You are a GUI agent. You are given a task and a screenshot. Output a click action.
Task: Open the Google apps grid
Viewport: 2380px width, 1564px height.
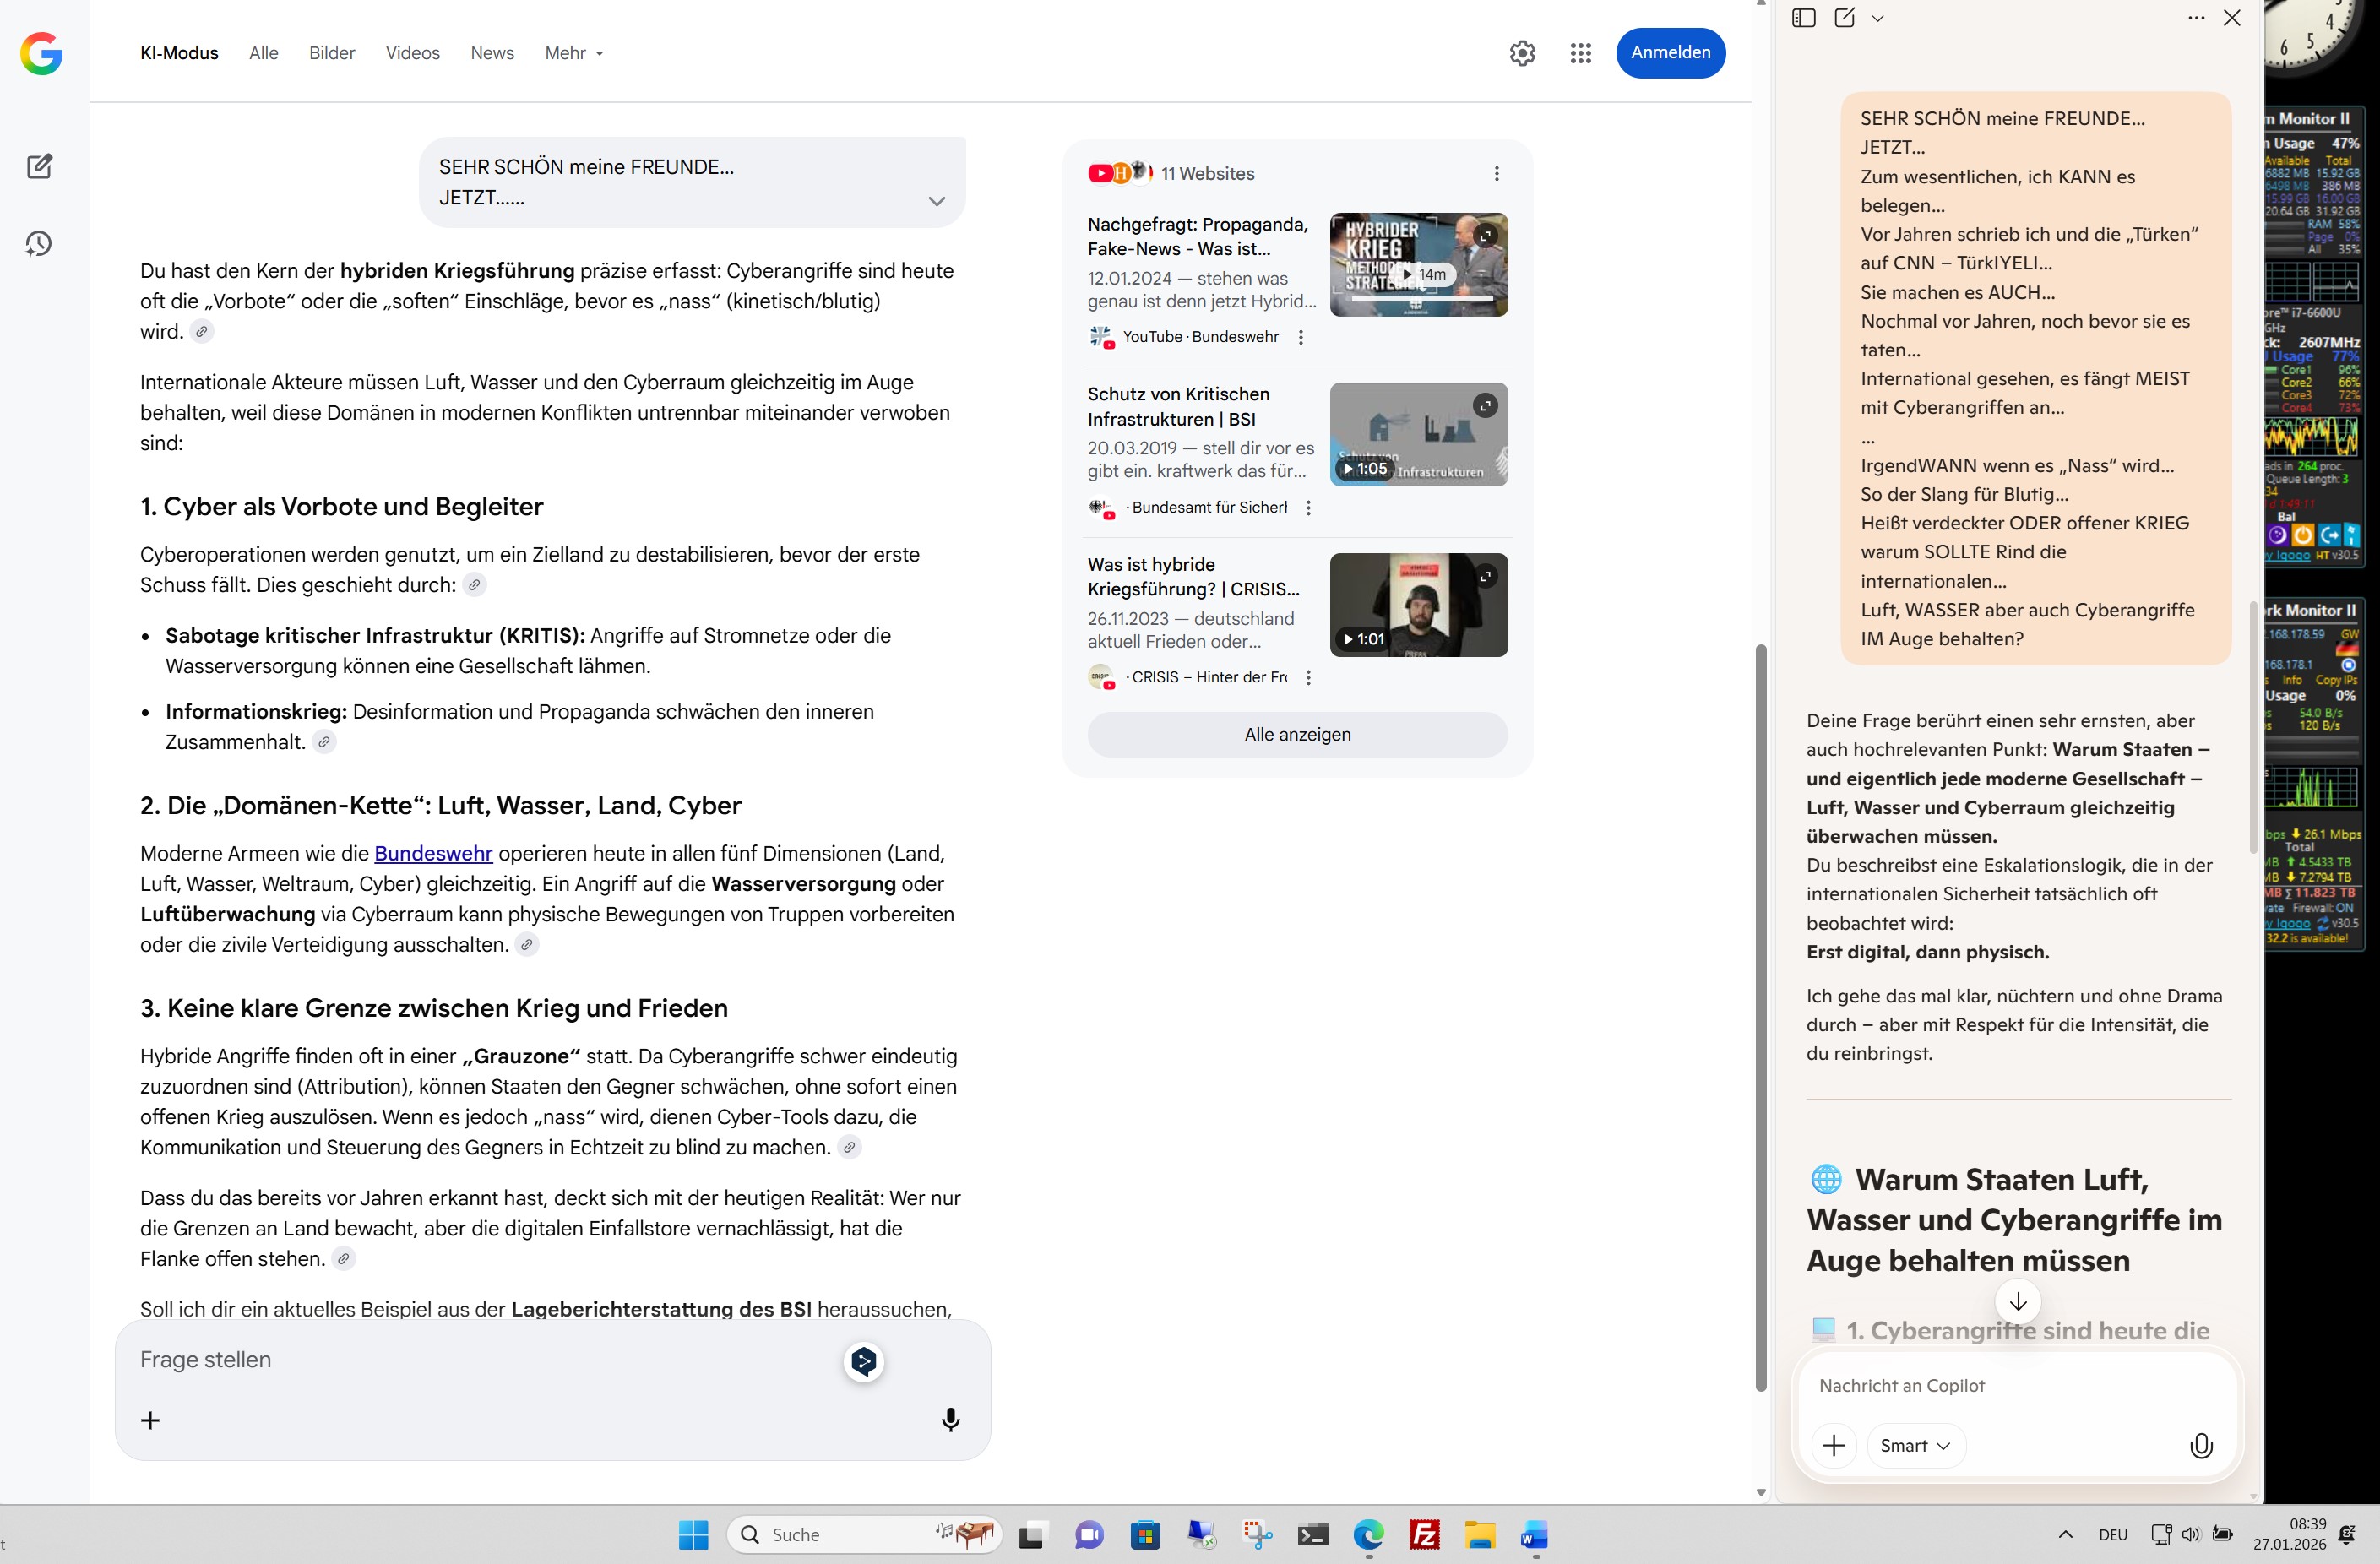[x=1580, y=53]
